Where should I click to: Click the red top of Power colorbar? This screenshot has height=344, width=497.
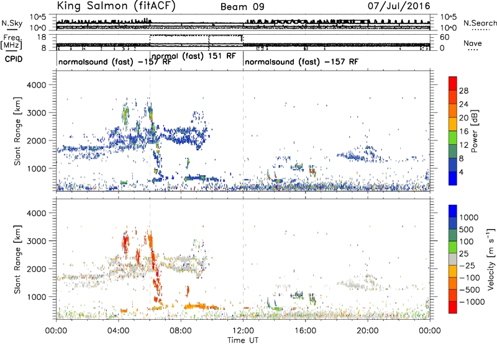point(453,83)
